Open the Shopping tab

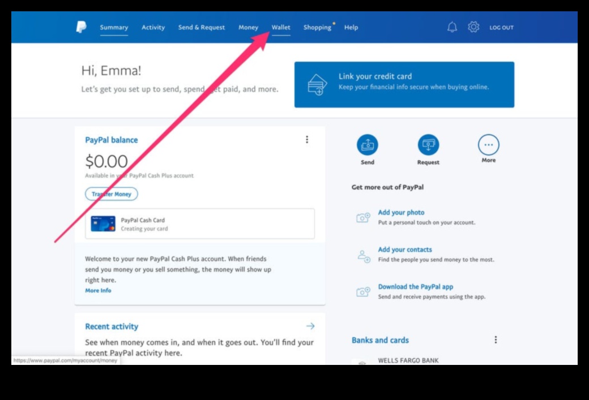pyautogui.click(x=317, y=27)
